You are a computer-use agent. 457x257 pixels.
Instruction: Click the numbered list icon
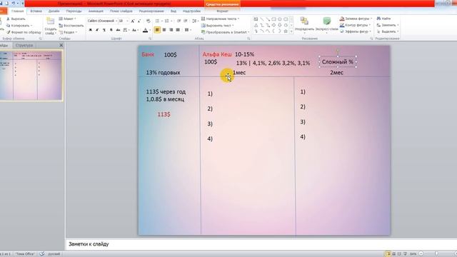(x=167, y=21)
